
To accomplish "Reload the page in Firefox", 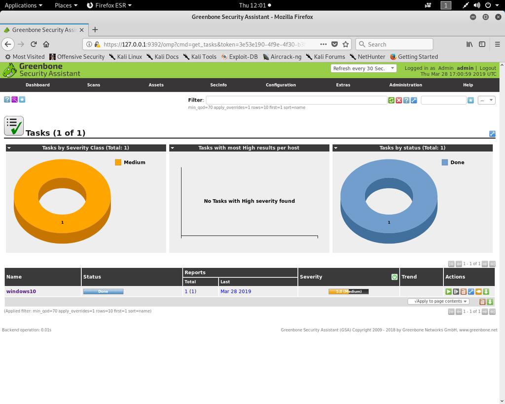I will pyautogui.click(x=34, y=44).
